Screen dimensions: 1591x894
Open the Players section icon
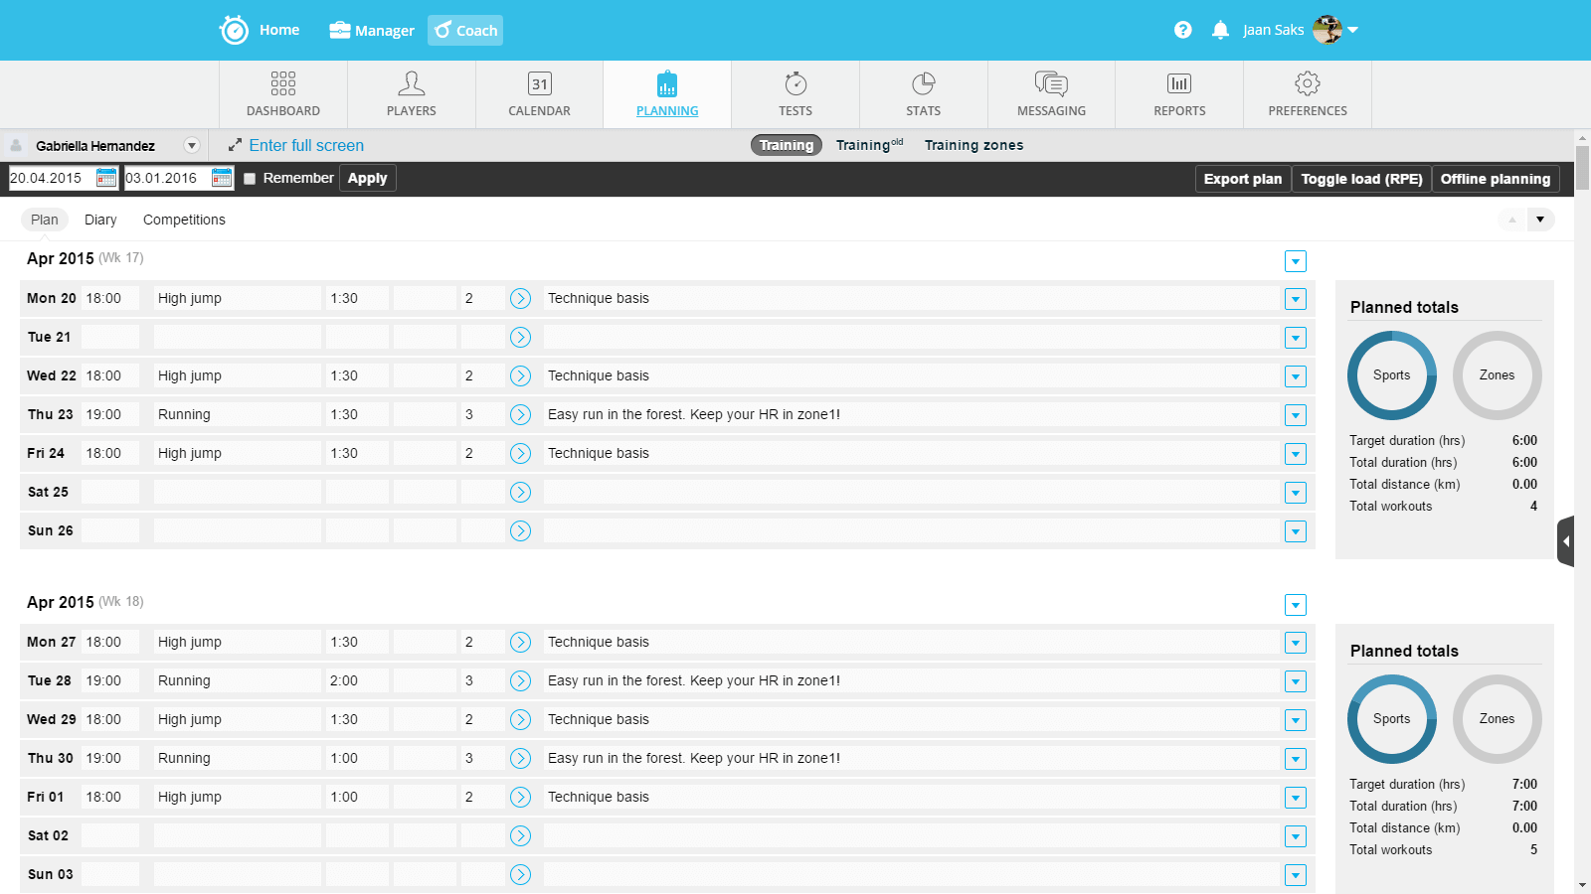[411, 84]
